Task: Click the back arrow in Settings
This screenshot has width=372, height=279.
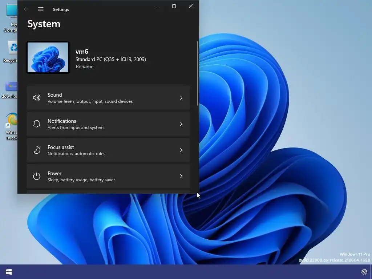Action: pos(26,9)
